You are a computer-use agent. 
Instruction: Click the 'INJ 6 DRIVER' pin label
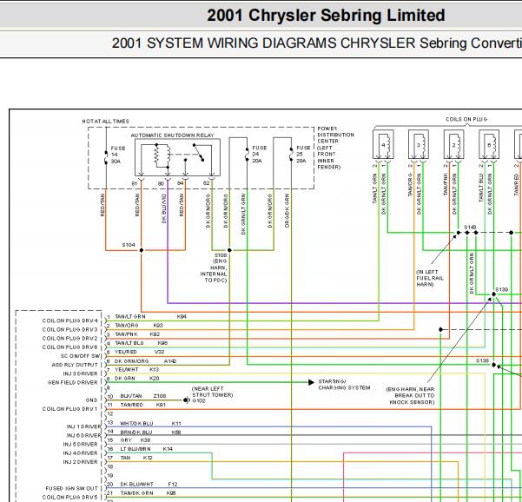[84, 435]
